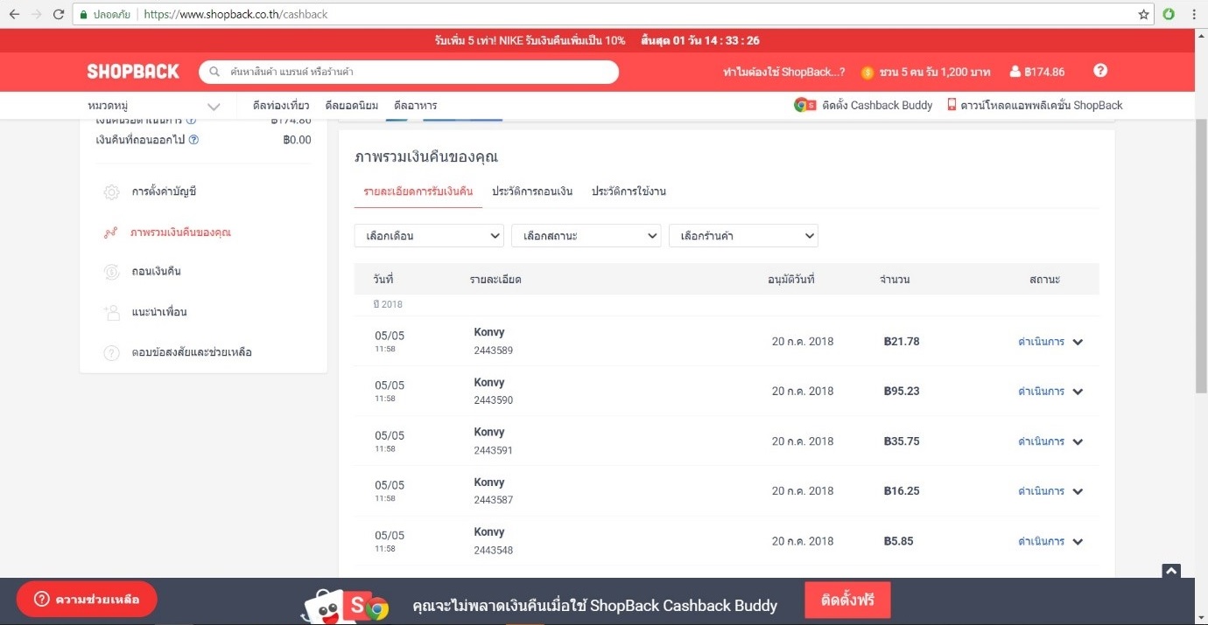Click the withdraw cashback coin icon
Screen dimensions: 1208x625
pyautogui.click(x=111, y=272)
